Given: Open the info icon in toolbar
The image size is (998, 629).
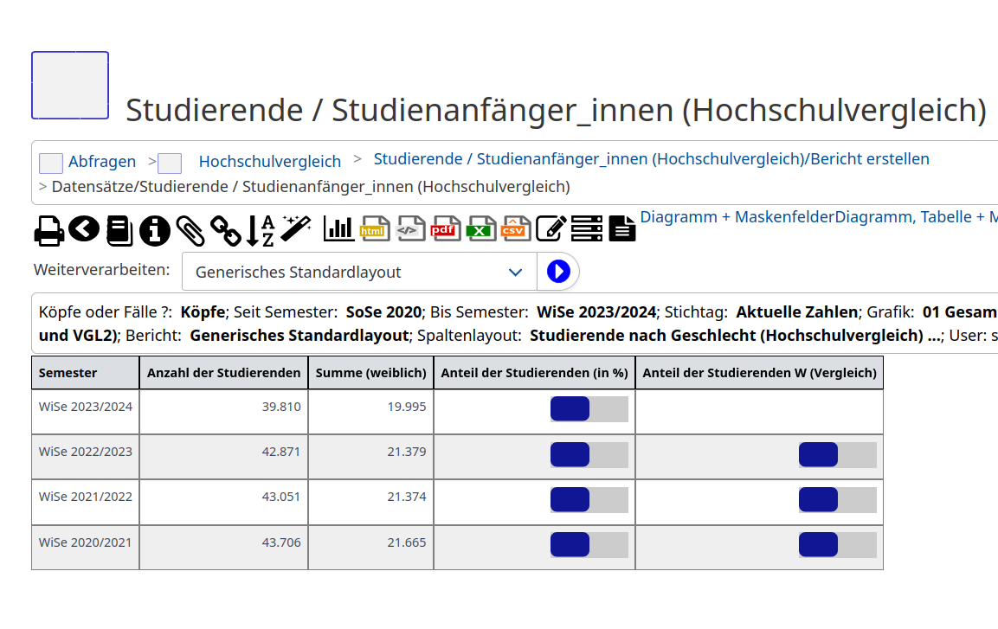Looking at the screenshot, I should [x=155, y=230].
